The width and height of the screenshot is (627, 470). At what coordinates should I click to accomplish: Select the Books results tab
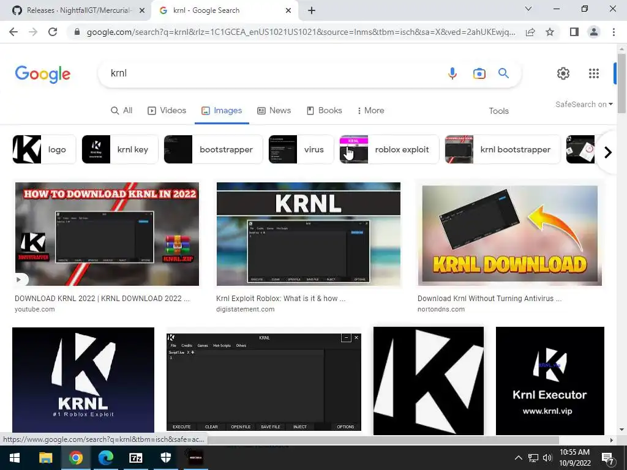(325, 111)
